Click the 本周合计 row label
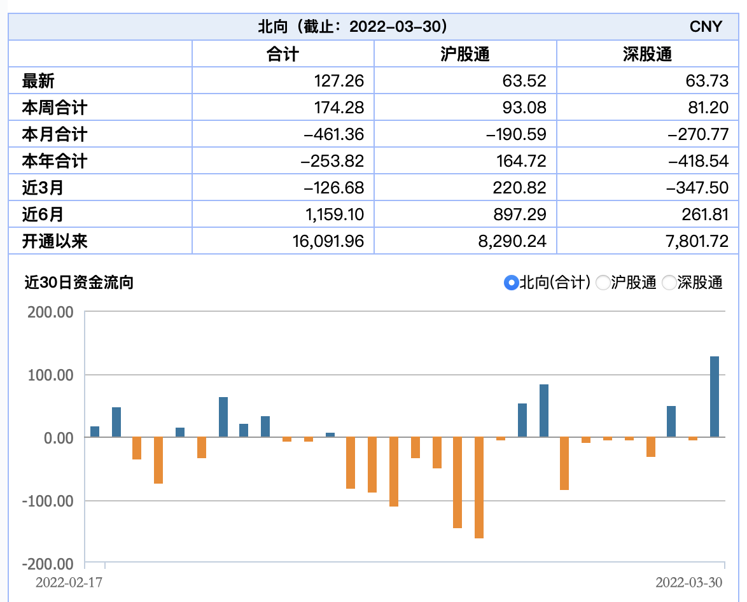This screenshot has width=747, height=602. tap(54, 108)
